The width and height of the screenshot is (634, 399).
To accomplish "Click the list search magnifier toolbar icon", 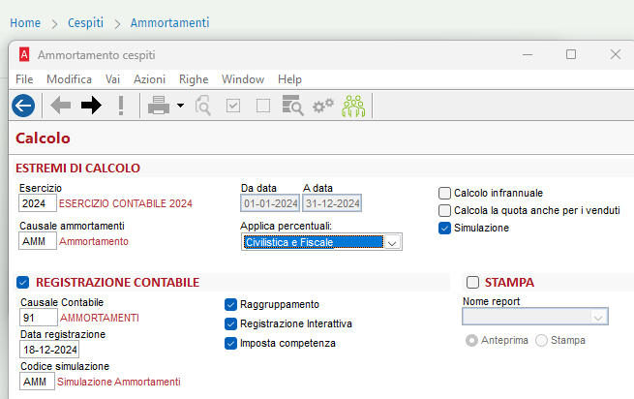I will pos(292,106).
